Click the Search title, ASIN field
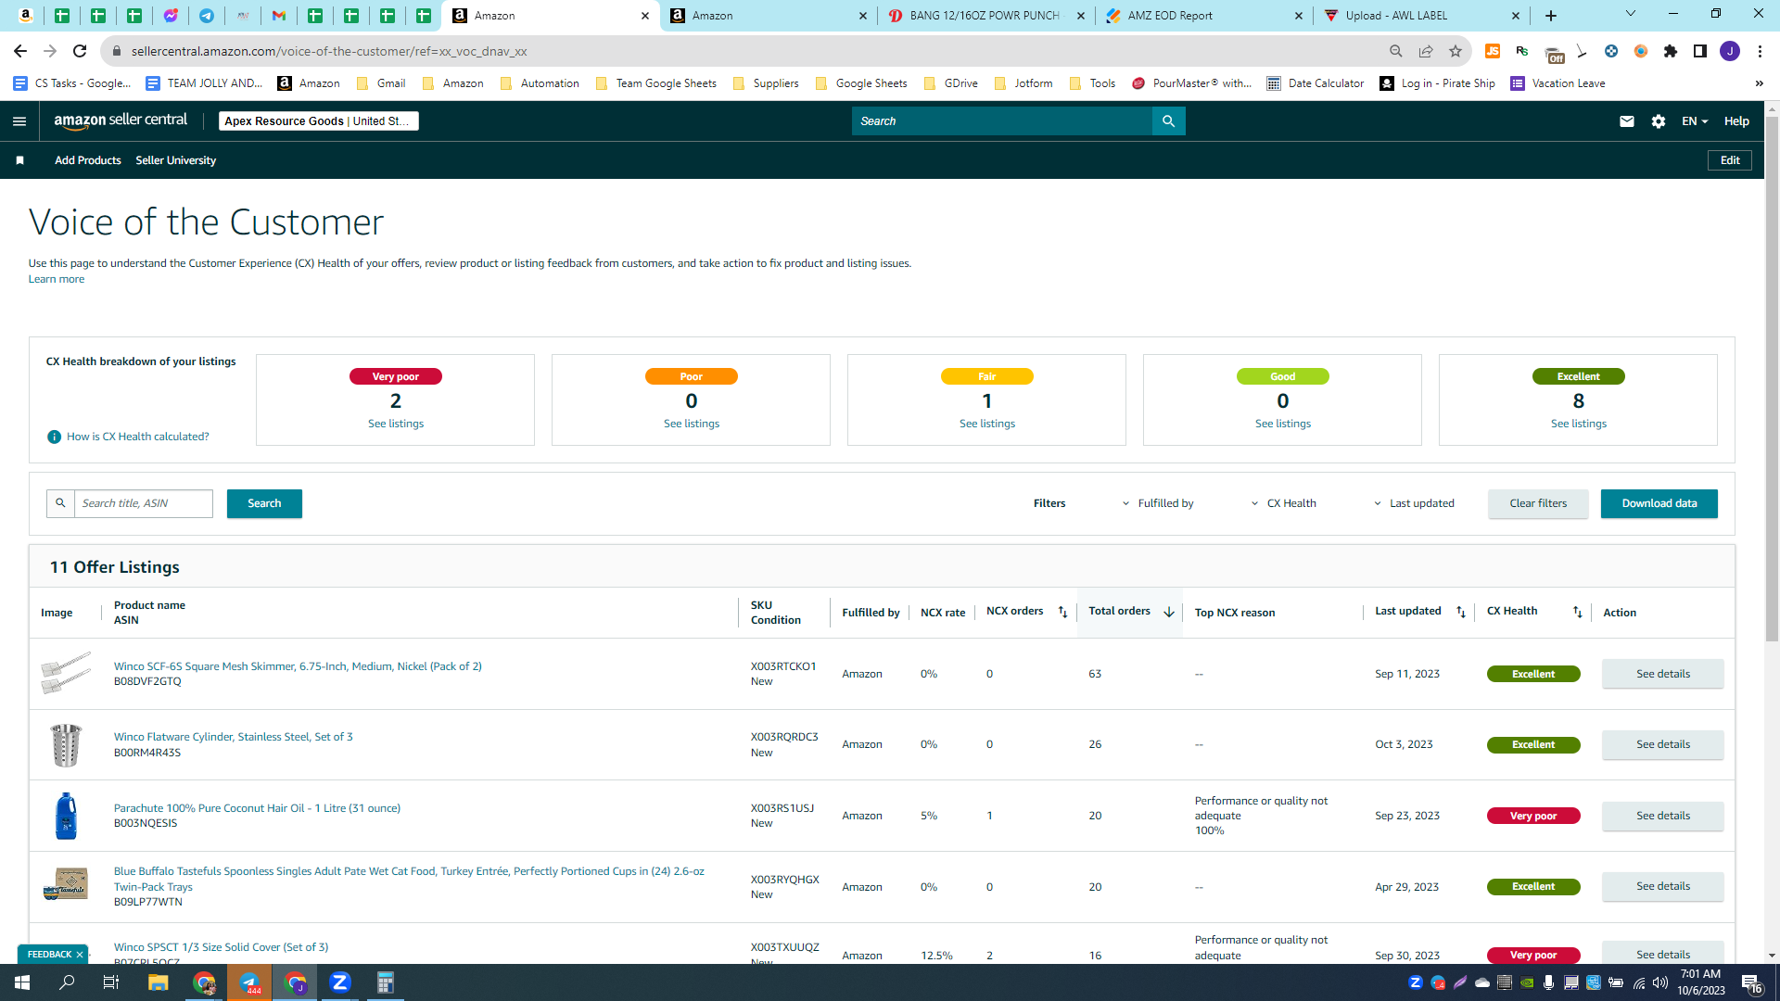The width and height of the screenshot is (1780, 1001). click(144, 503)
